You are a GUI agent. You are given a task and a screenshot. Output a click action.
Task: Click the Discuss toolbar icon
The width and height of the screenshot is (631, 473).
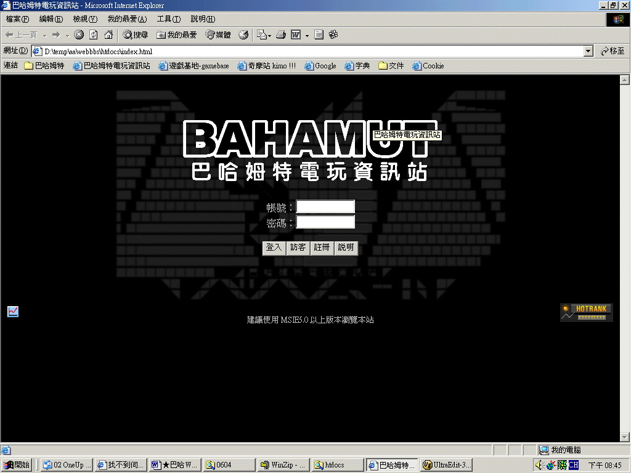click(319, 35)
